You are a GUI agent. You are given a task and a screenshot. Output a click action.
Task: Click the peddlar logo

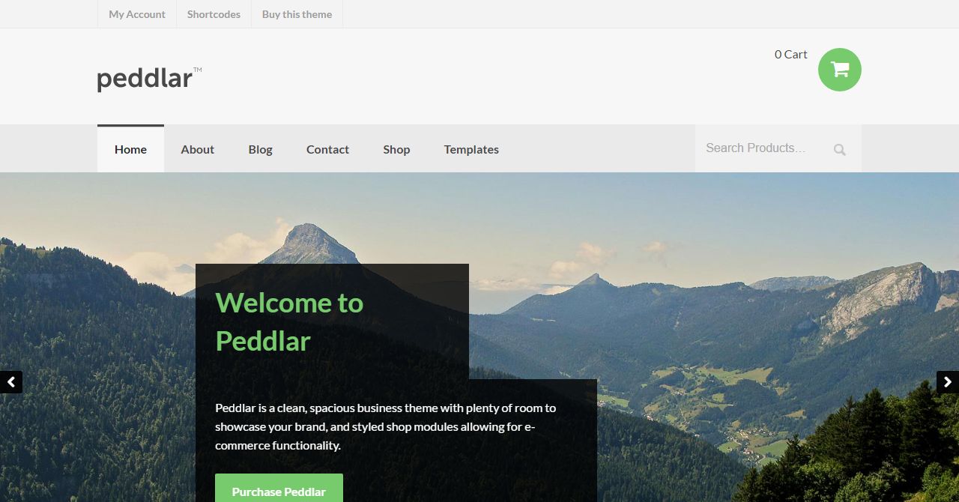point(149,79)
